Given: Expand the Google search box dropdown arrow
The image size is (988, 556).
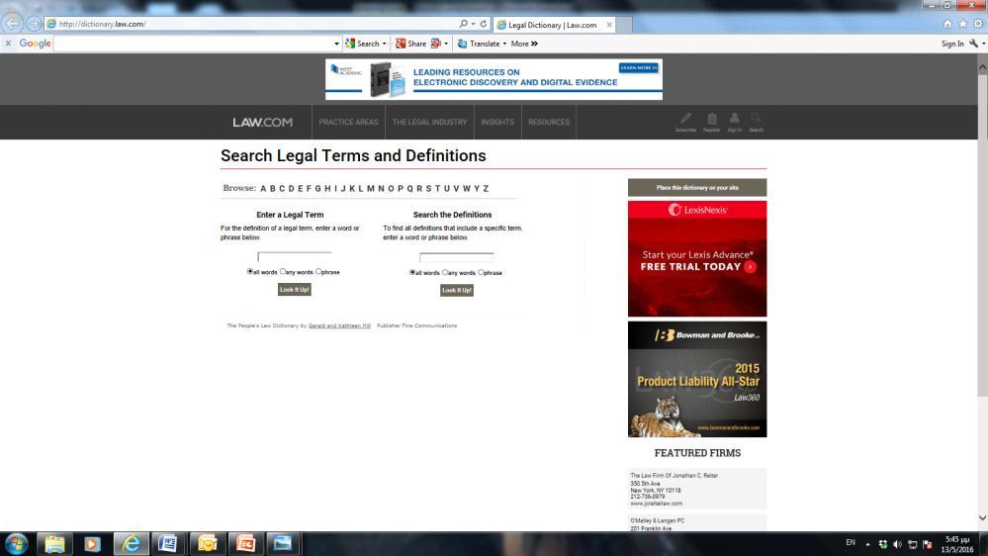Looking at the screenshot, I should [336, 44].
